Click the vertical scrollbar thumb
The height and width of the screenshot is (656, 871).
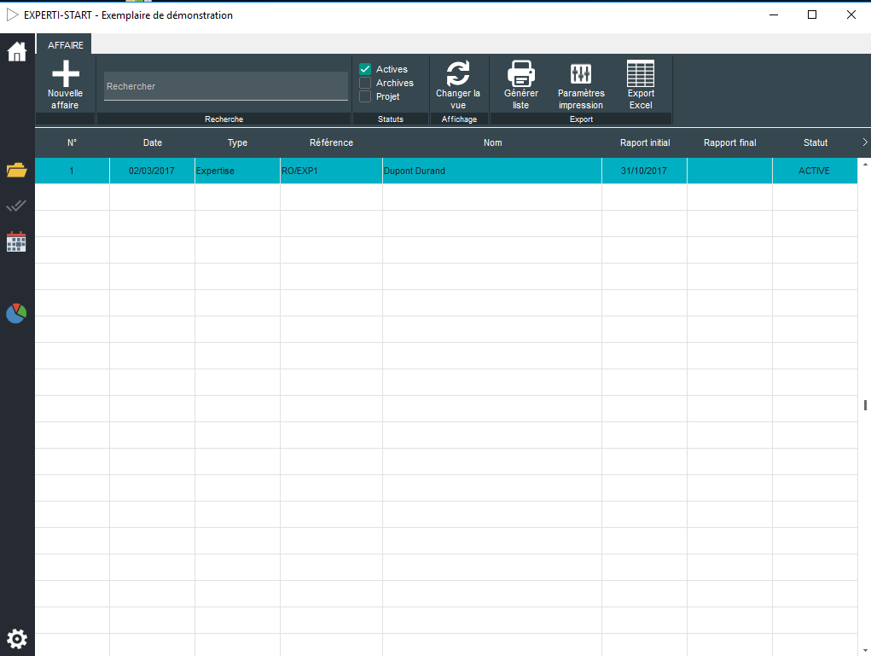point(865,405)
